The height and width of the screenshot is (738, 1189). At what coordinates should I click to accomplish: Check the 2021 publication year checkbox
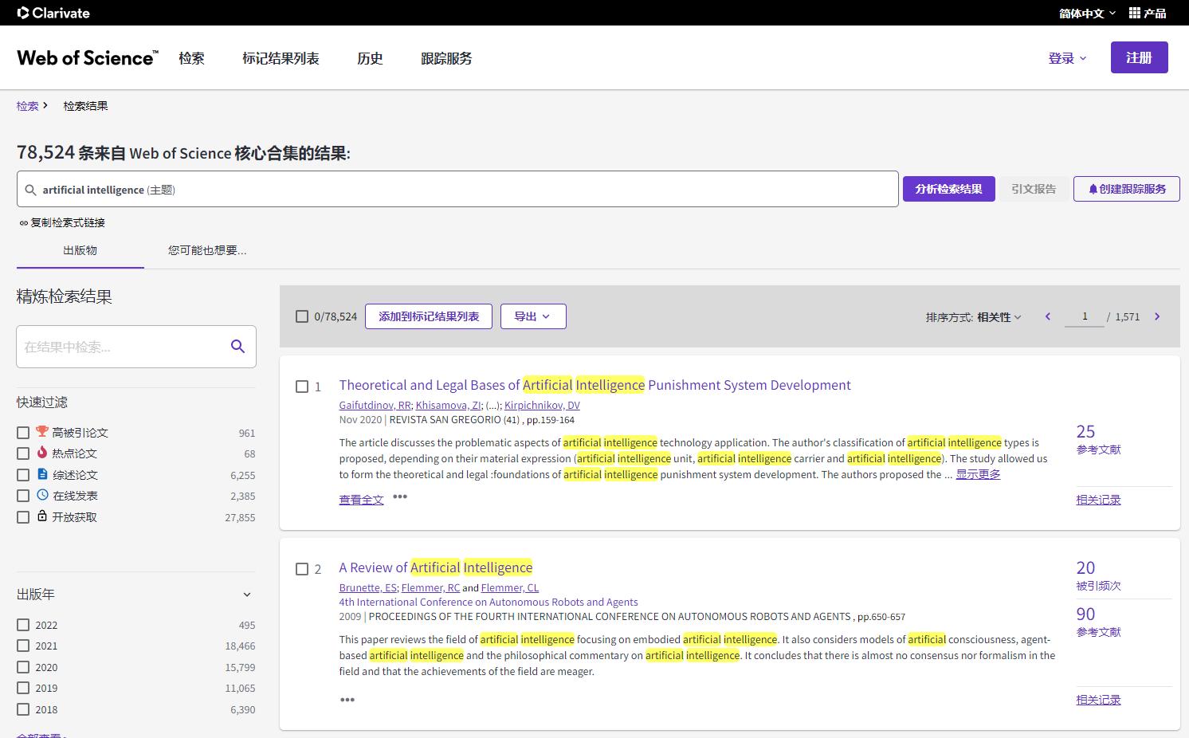coord(23,646)
